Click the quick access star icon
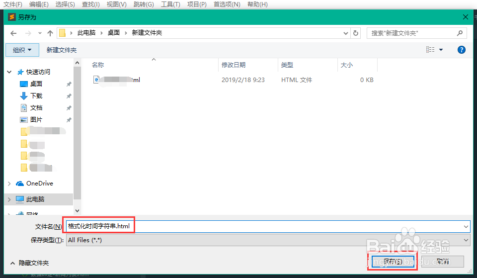This screenshot has height=278, width=477. [20, 72]
